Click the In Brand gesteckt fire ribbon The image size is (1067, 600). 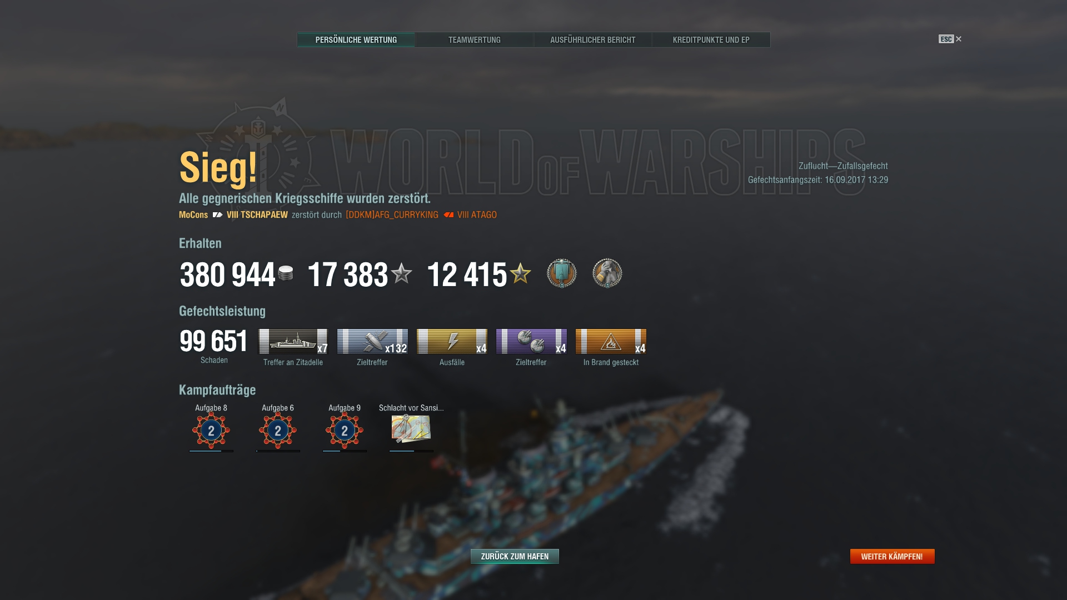[611, 341]
